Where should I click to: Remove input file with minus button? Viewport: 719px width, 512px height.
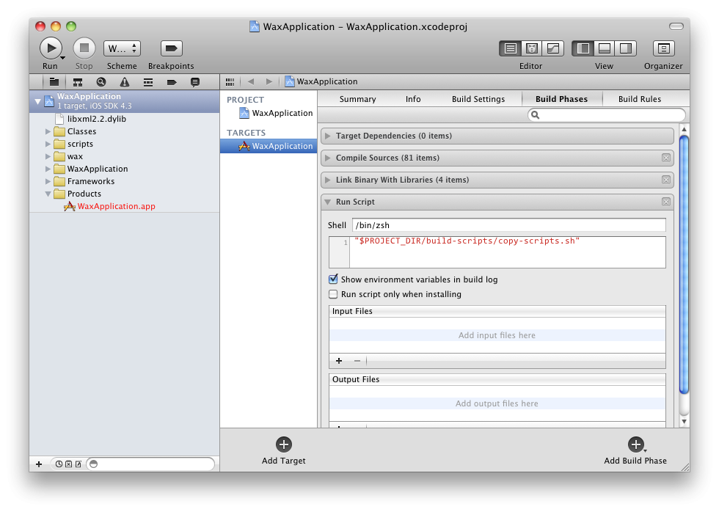point(357,361)
